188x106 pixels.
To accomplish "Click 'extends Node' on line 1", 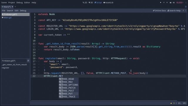I will click(x=46, y=14).
